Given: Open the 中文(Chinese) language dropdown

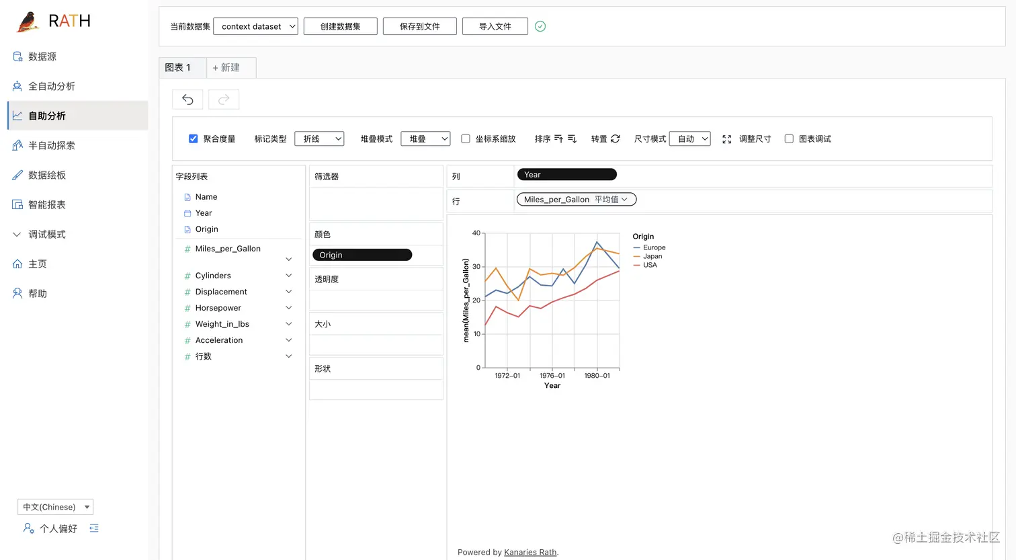Looking at the screenshot, I should (x=55, y=507).
